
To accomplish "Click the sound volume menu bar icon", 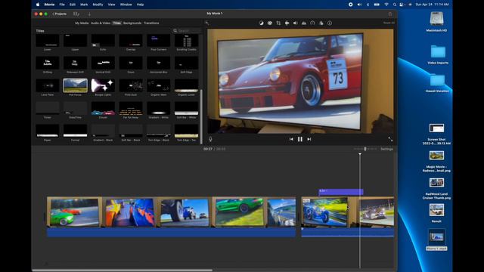I will 359,5.
